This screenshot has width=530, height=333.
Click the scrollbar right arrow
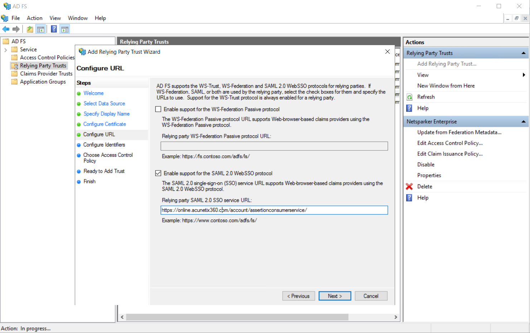[395, 317]
